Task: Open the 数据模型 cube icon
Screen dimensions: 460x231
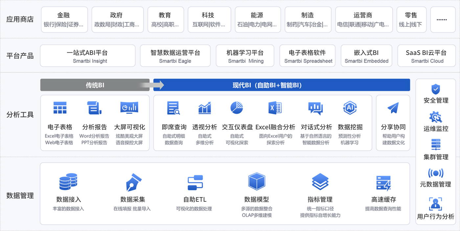Action: coord(257,181)
